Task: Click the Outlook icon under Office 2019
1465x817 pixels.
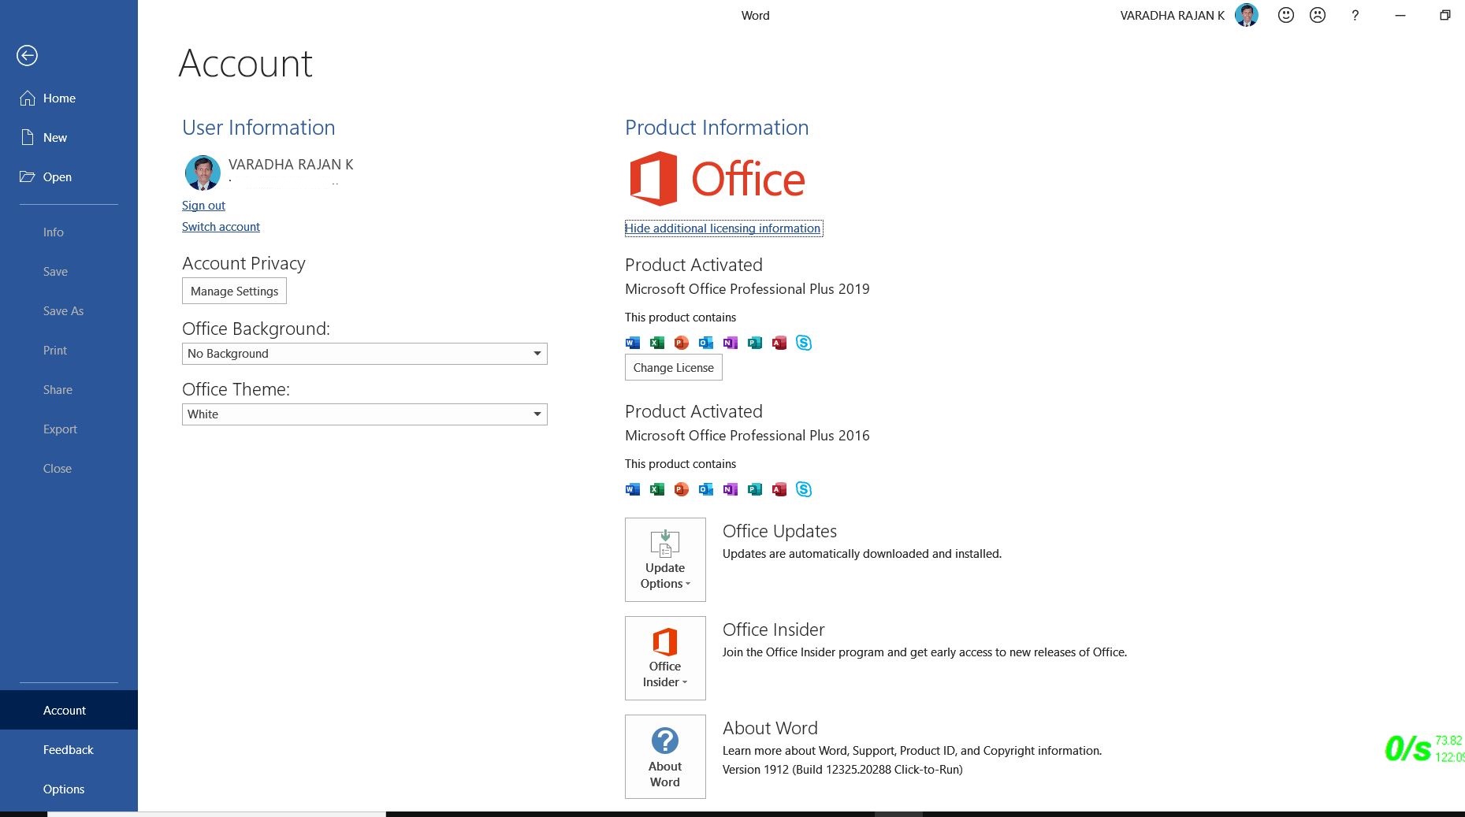Action: [706, 343]
